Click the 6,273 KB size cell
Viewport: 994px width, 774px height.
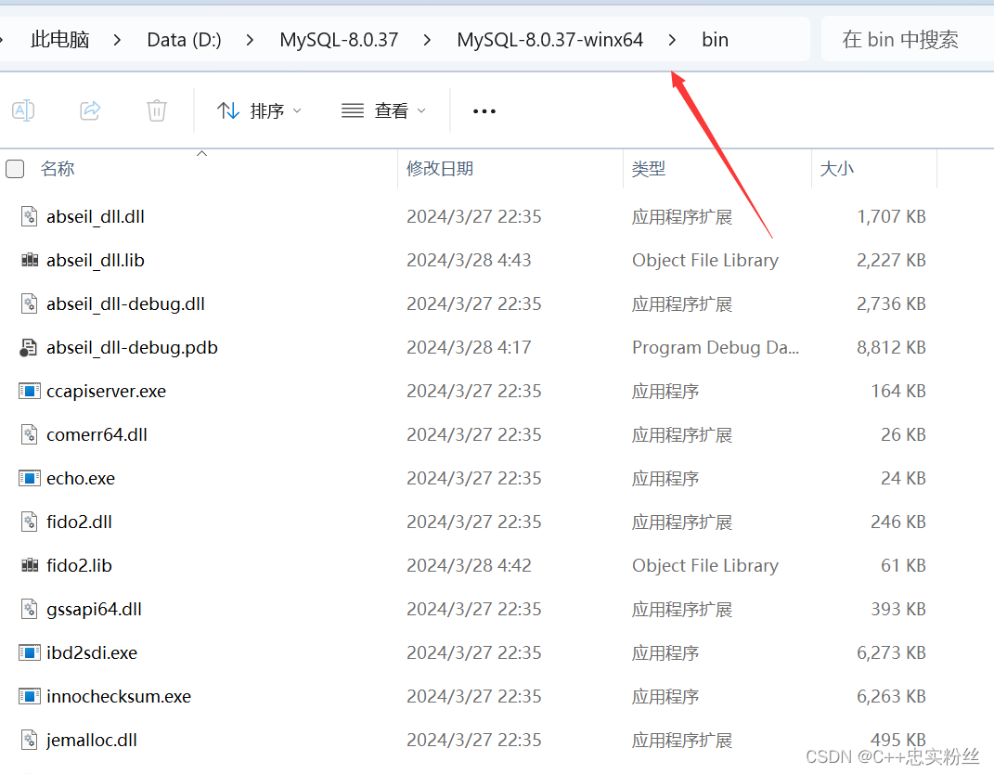pyautogui.click(x=891, y=653)
